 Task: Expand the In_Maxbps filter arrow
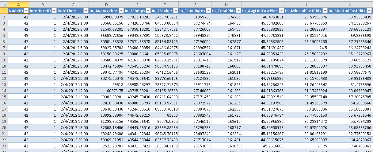pos(175,11)
